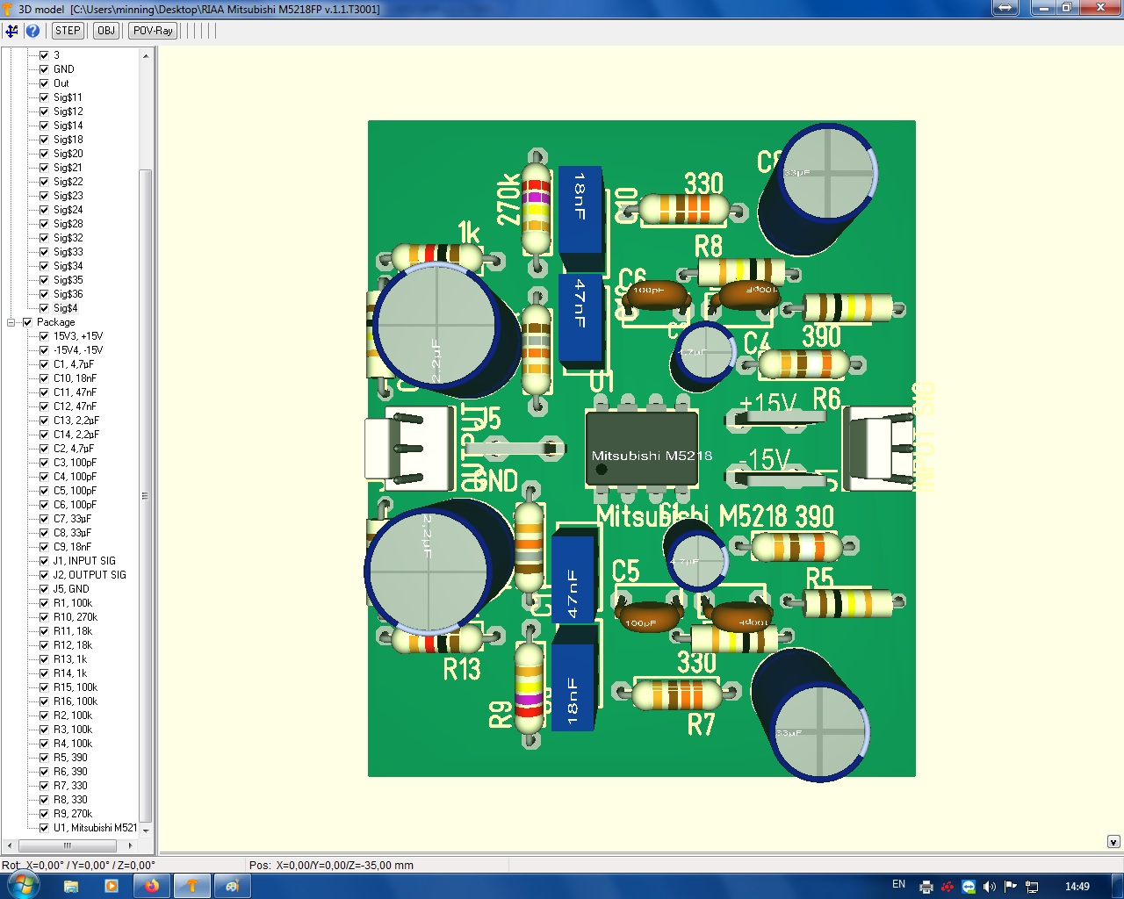Select tree row R5, 390

pyautogui.click(x=70, y=758)
